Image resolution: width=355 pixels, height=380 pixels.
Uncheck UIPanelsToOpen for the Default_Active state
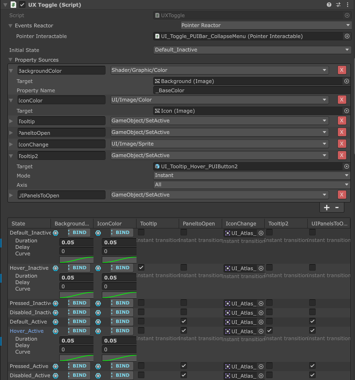click(312, 321)
